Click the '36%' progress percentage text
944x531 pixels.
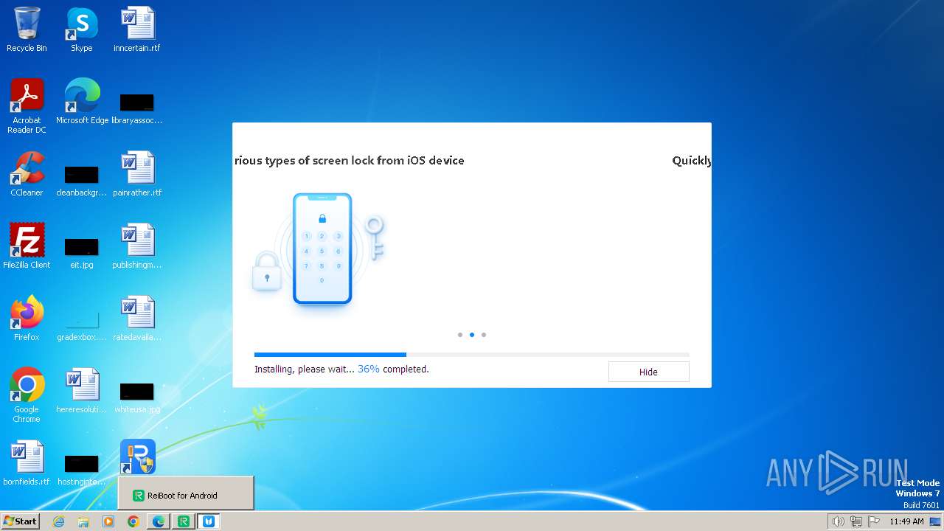pyautogui.click(x=369, y=369)
